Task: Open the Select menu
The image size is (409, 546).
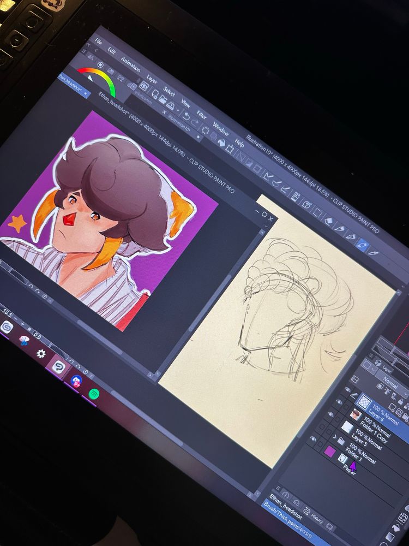Action: pyautogui.click(x=169, y=91)
